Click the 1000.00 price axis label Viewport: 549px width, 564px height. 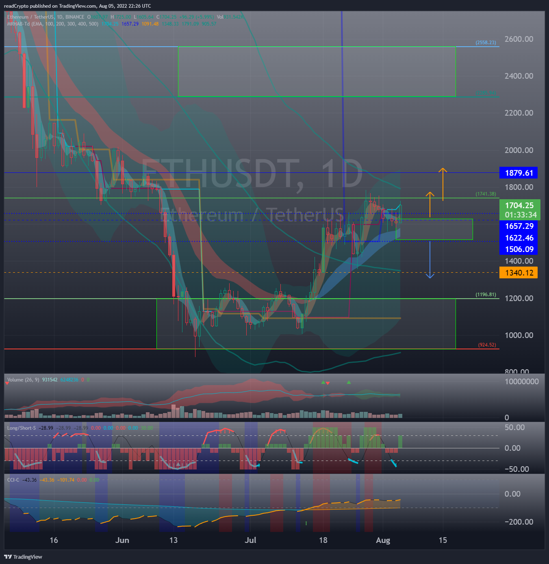(x=519, y=335)
